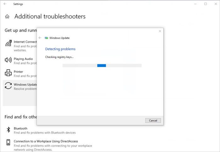Click the Windows Update sync arrows icon

tap(8, 86)
